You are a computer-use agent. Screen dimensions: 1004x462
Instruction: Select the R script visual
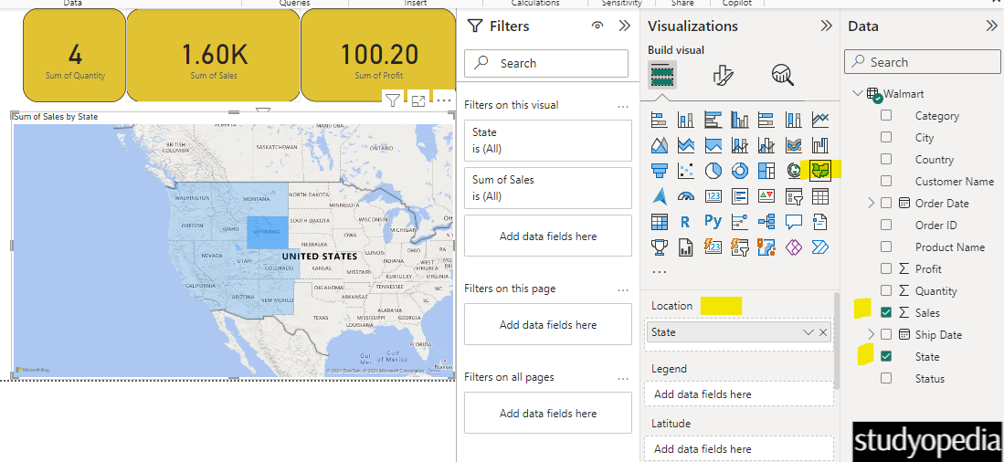click(x=686, y=221)
